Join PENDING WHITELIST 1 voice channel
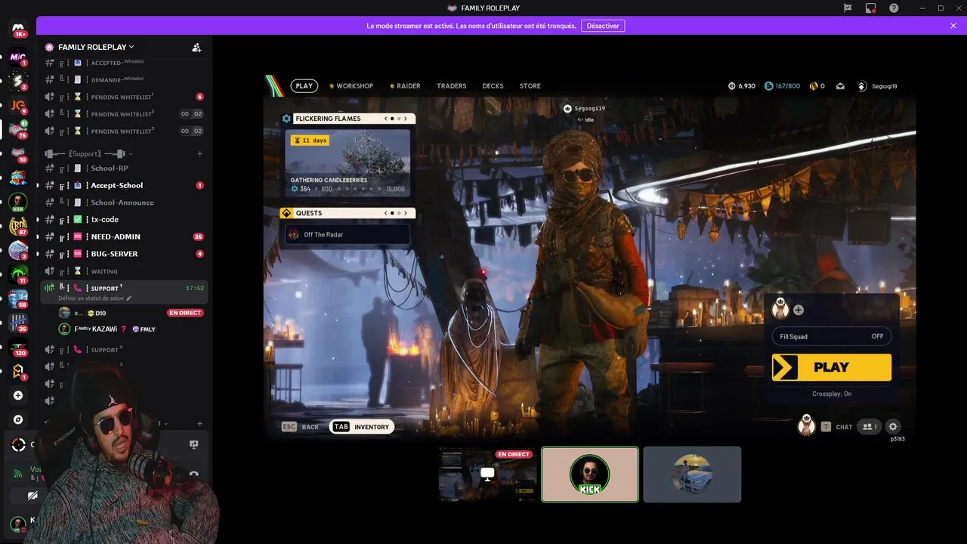This screenshot has width=967, height=544. click(x=124, y=97)
